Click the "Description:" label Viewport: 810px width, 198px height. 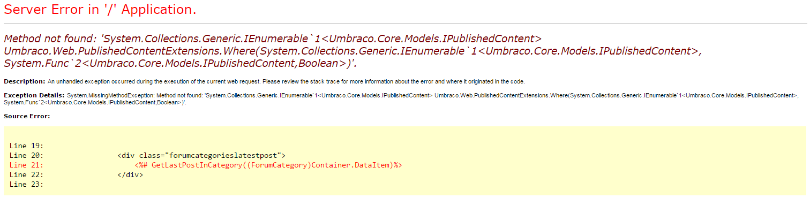[25, 81]
